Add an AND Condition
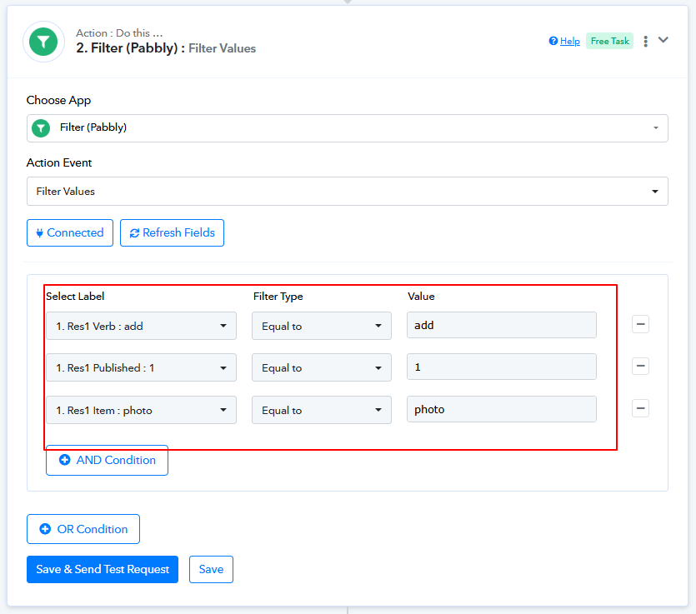This screenshot has height=614, width=696. [x=107, y=461]
